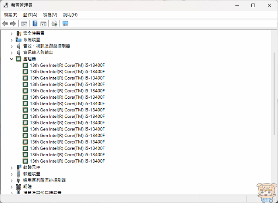Maximize the 裝置管理員 window
The image size is (278, 203).
253,5
